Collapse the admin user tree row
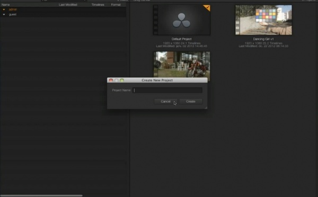Viewport: 318px width, 197px height. click(4, 10)
